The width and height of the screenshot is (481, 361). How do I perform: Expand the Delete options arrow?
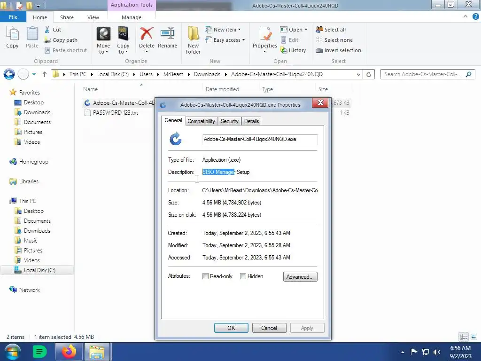click(x=147, y=52)
